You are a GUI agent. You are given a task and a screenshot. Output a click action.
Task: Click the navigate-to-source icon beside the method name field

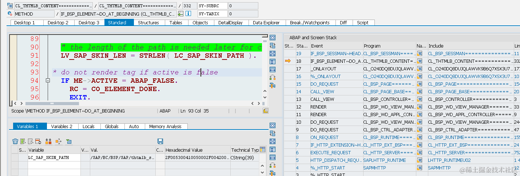click(180, 14)
